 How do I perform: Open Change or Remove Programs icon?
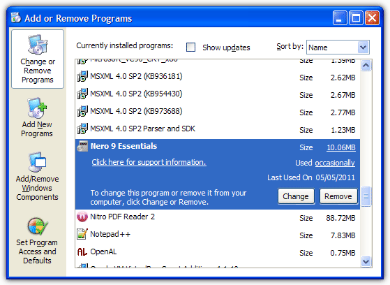(x=37, y=45)
